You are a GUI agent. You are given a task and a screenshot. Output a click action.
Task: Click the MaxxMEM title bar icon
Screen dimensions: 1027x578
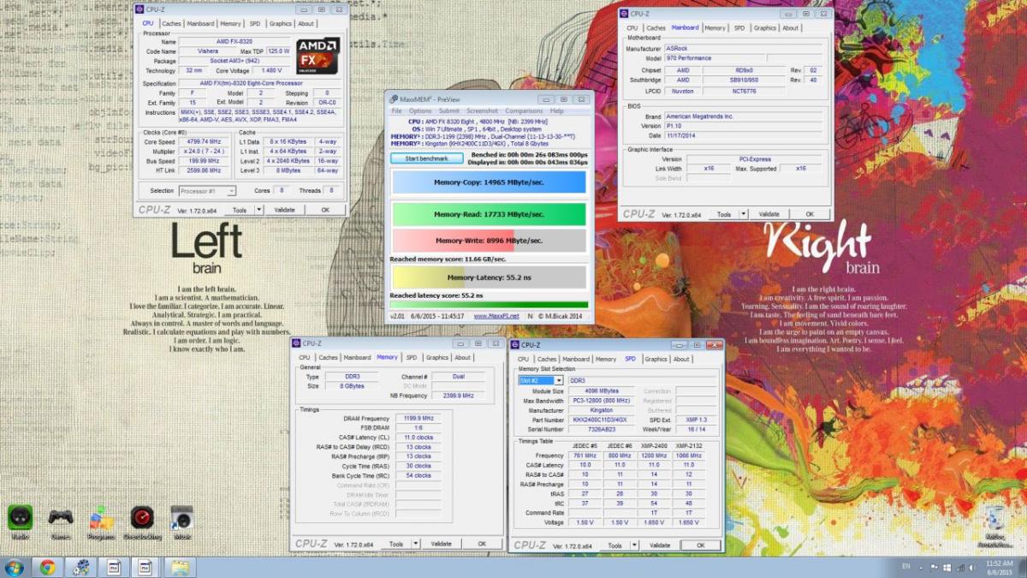[393, 99]
